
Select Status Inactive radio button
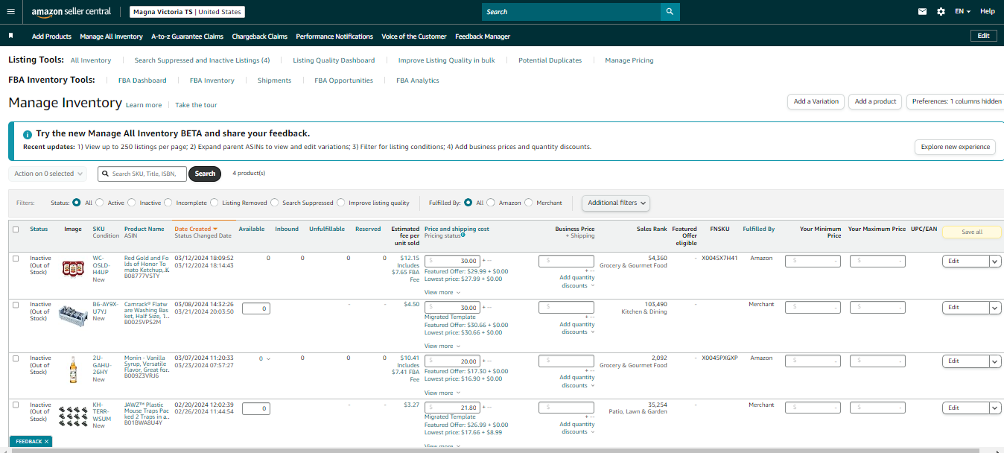click(x=132, y=203)
